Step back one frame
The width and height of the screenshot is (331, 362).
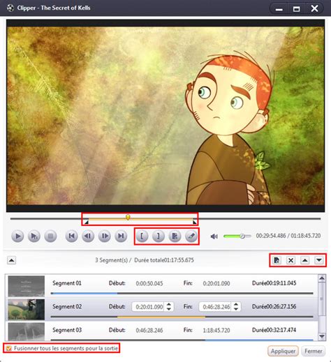(88, 236)
